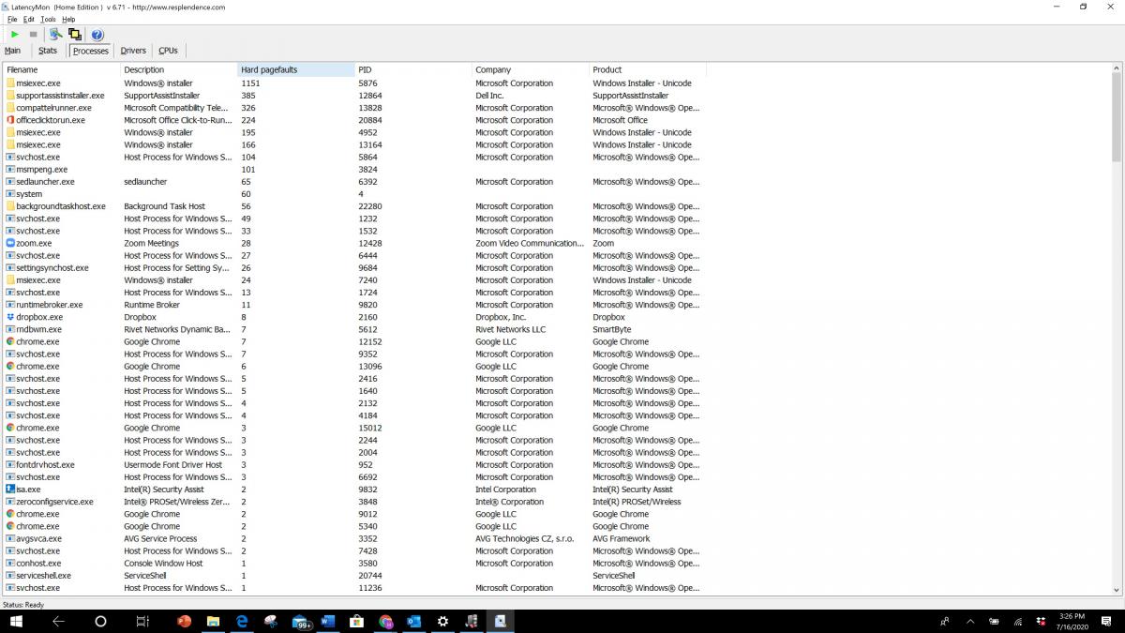Click the scrollbar down arrow
The width and height of the screenshot is (1125, 633).
click(x=1116, y=589)
